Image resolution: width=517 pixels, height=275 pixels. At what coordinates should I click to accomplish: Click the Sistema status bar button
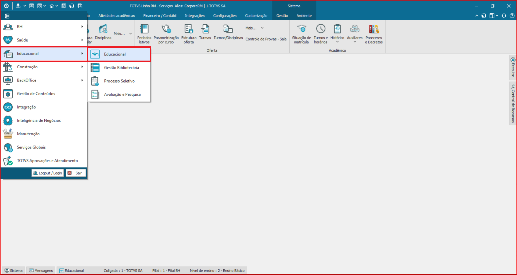[13, 270]
